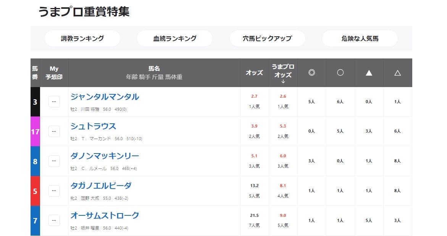Click the black horse number 3 badge

(35, 102)
